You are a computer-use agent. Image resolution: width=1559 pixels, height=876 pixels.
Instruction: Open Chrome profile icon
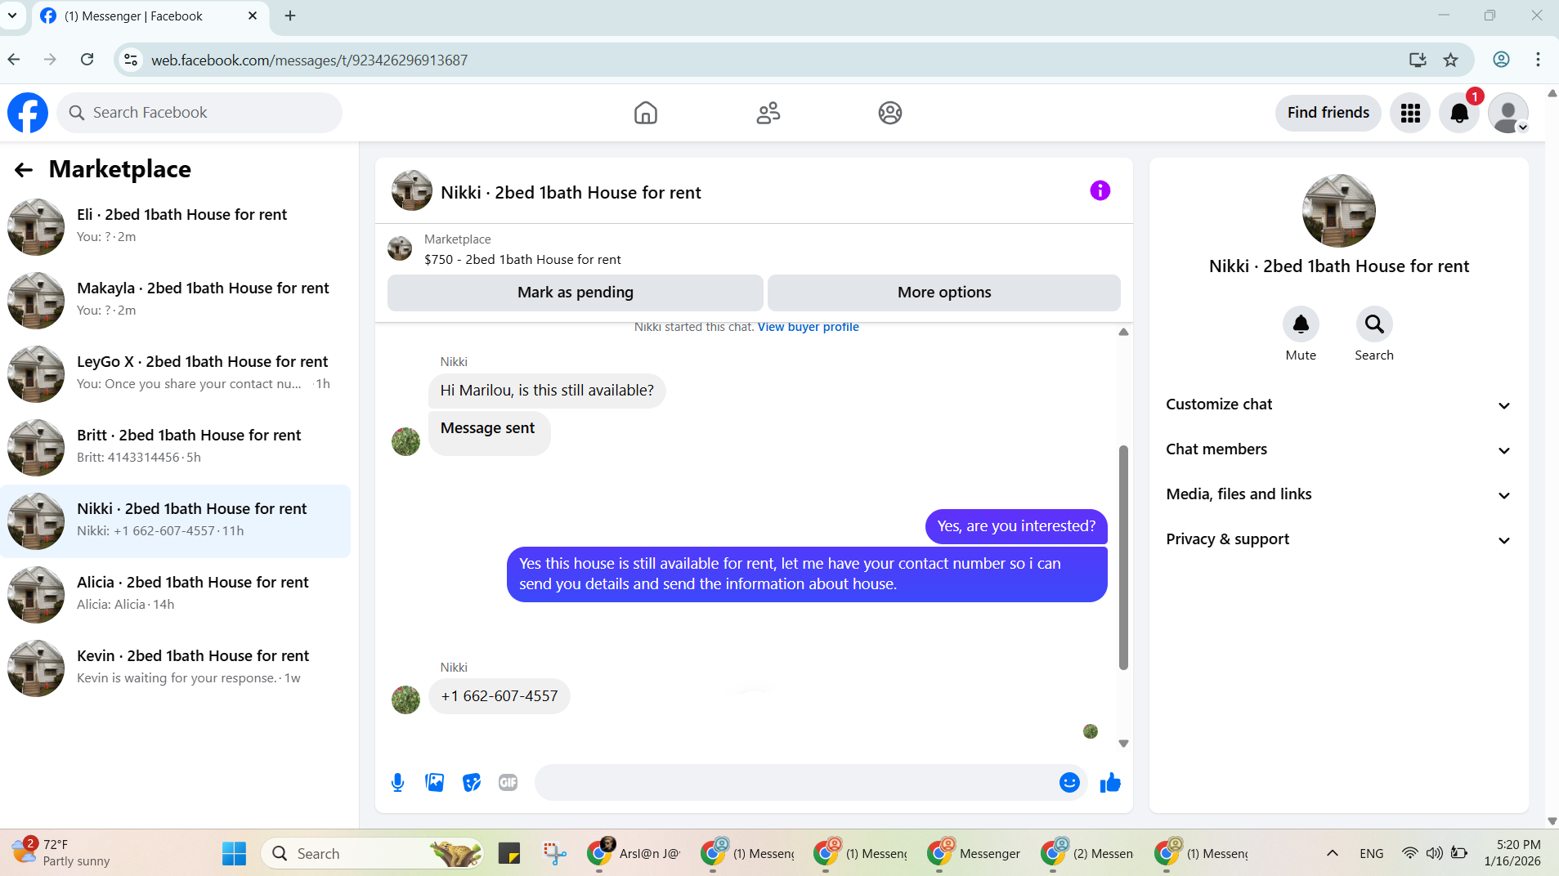[x=1501, y=60]
